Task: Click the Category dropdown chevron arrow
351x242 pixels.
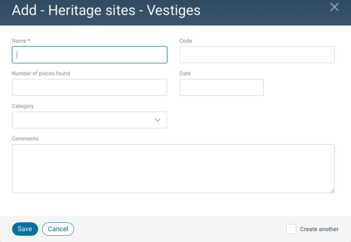Action: click(x=158, y=120)
